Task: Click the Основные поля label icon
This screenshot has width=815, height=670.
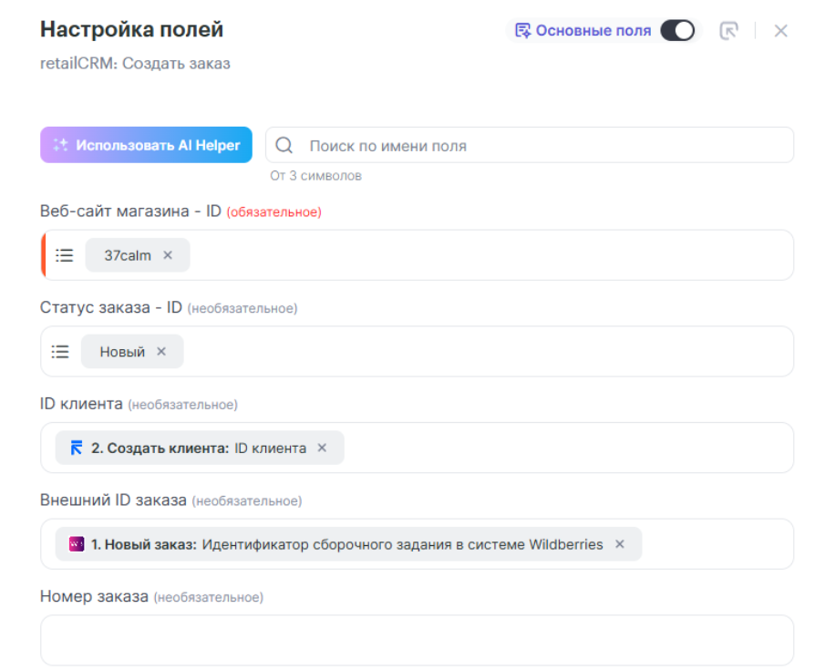Action: click(x=522, y=31)
